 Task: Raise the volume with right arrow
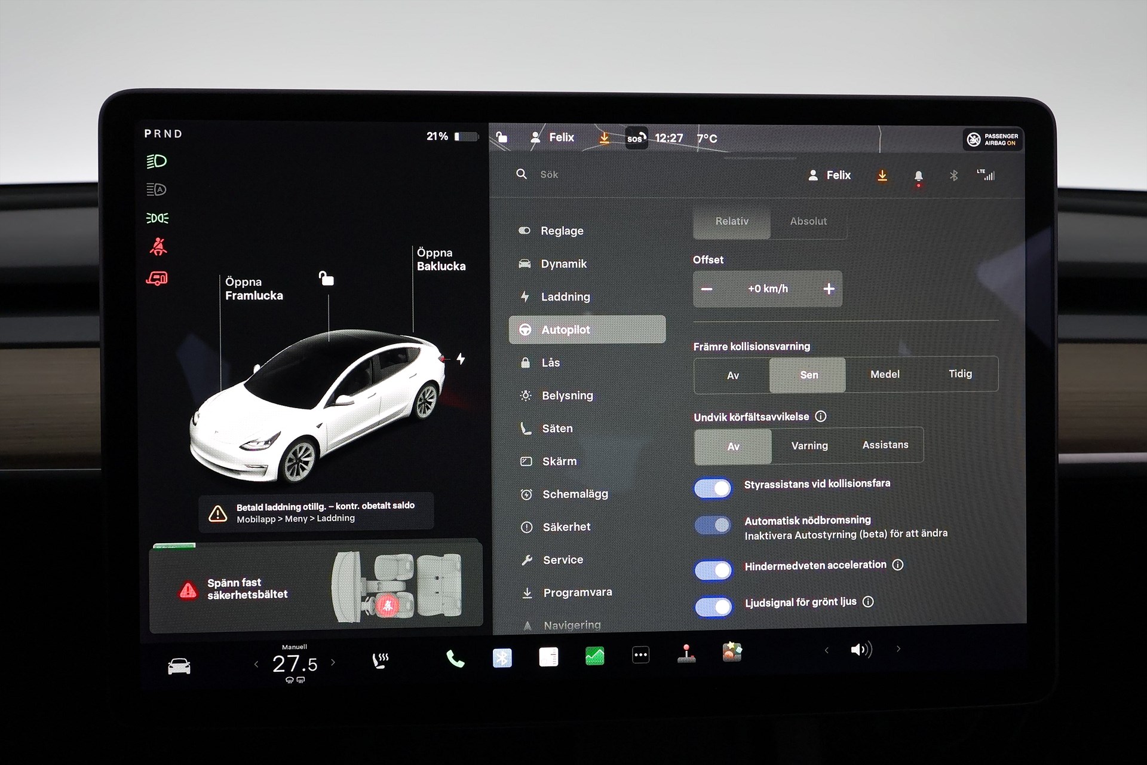pyautogui.click(x=898, y=649)
